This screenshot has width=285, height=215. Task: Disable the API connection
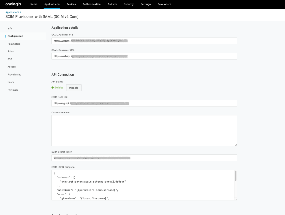click(x=73, y=88)
